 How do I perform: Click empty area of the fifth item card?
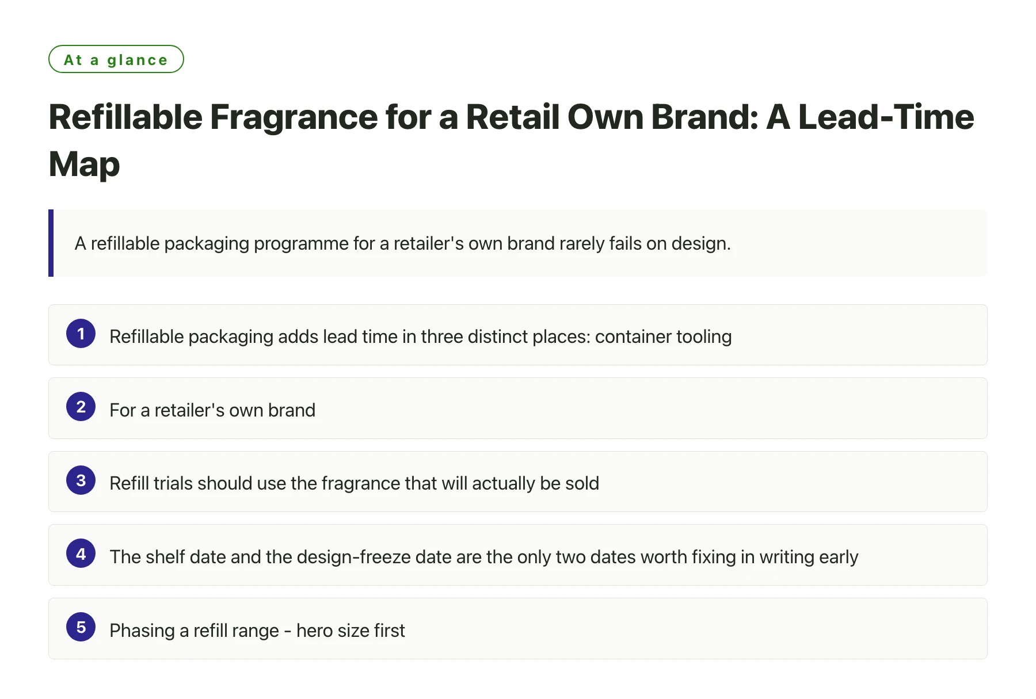point(691,629)
